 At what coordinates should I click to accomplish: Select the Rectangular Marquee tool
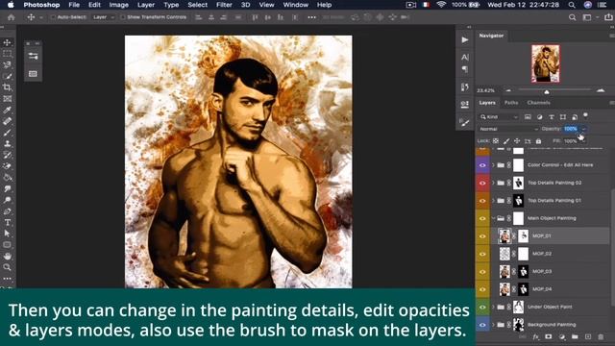(x=7, y=54)
